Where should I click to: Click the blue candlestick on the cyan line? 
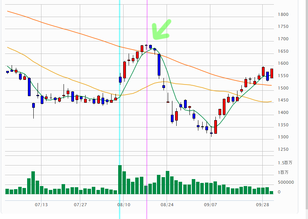[120, 79]
